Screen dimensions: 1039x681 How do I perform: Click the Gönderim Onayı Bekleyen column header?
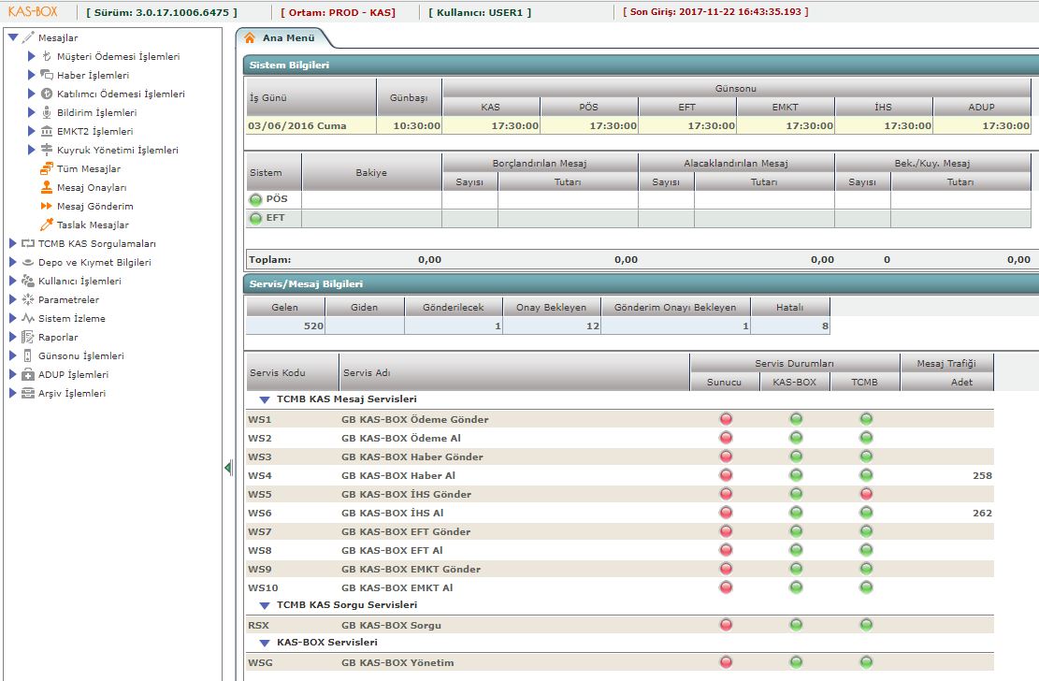click(675, 307)
